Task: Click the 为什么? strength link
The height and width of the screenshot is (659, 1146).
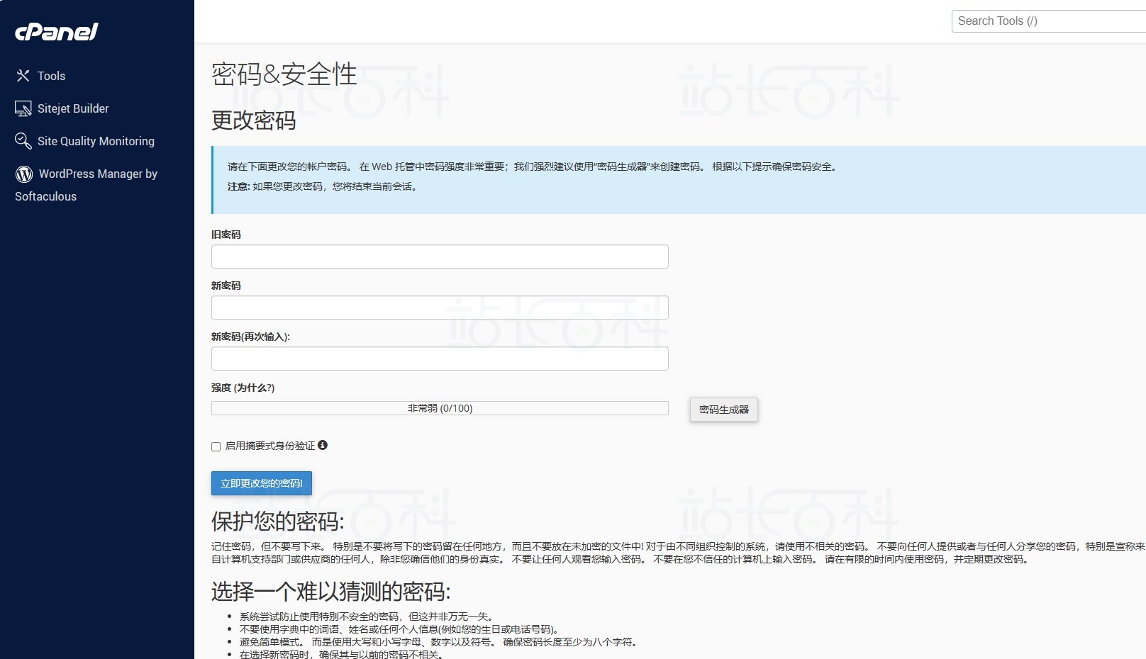Action: tap(254, 388)
